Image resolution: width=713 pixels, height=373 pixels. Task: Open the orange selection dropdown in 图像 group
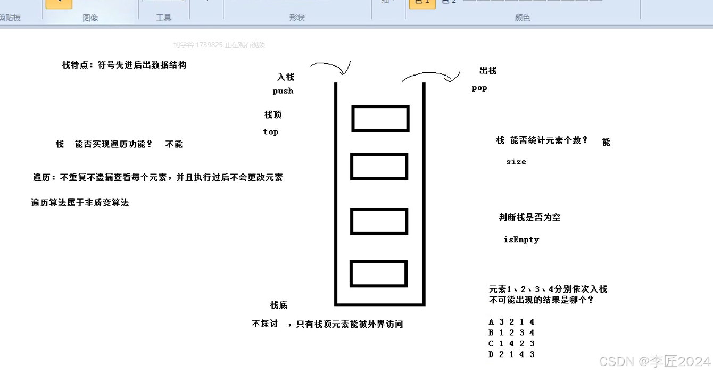click(x=59, y=4)
